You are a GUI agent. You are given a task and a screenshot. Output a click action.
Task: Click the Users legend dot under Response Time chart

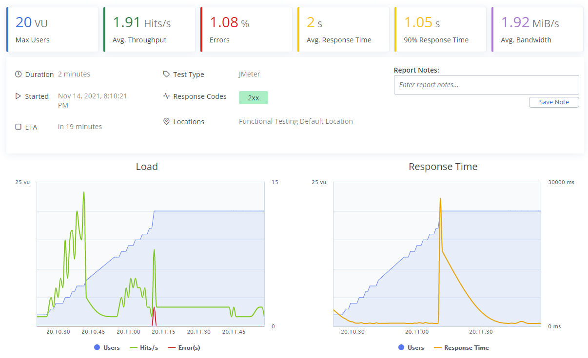click(x=400, y=347)
